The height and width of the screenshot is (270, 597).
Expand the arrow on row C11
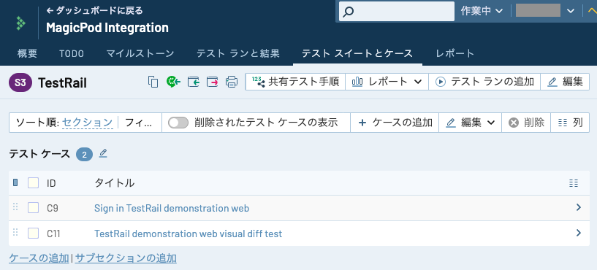pyautogui.click(x=579, y=233)
